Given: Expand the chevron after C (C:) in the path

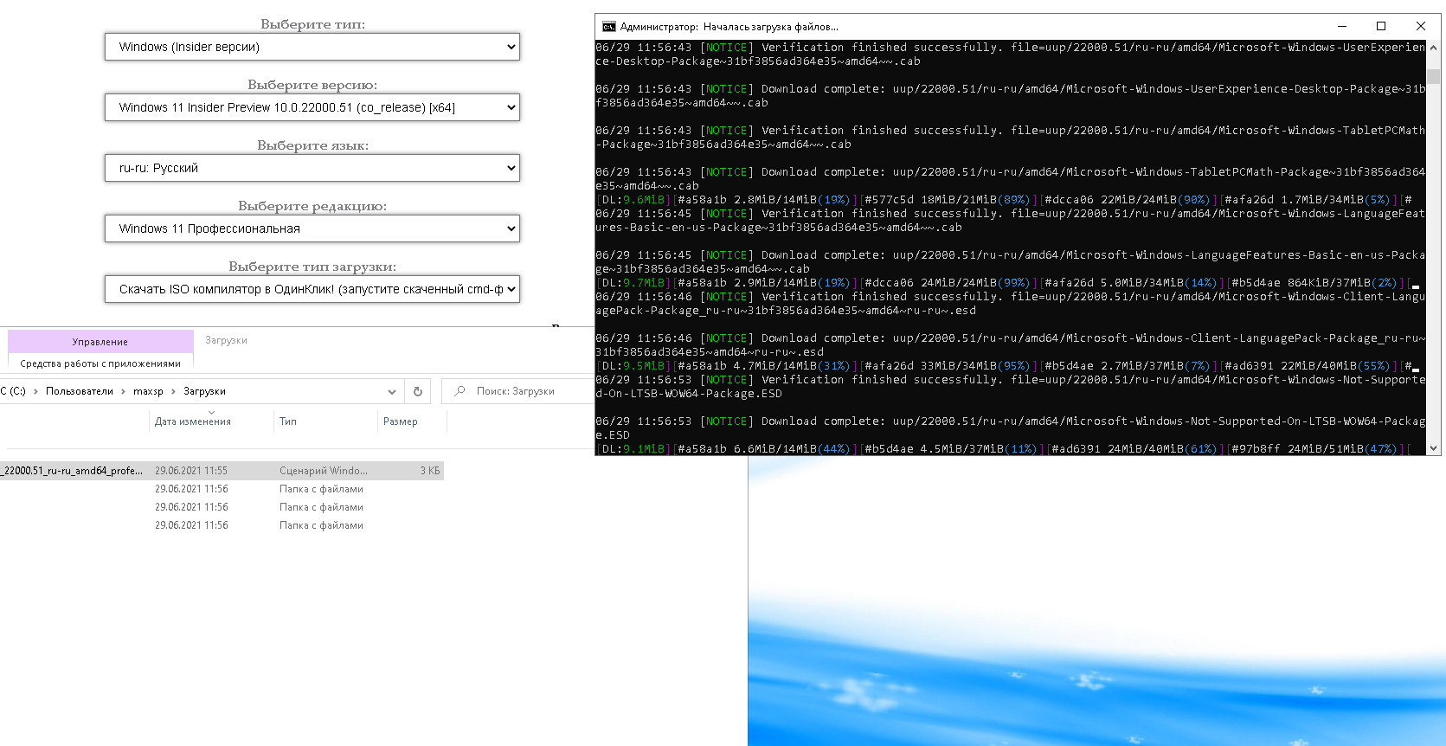Looking at the screenshot, I should 35,391.
